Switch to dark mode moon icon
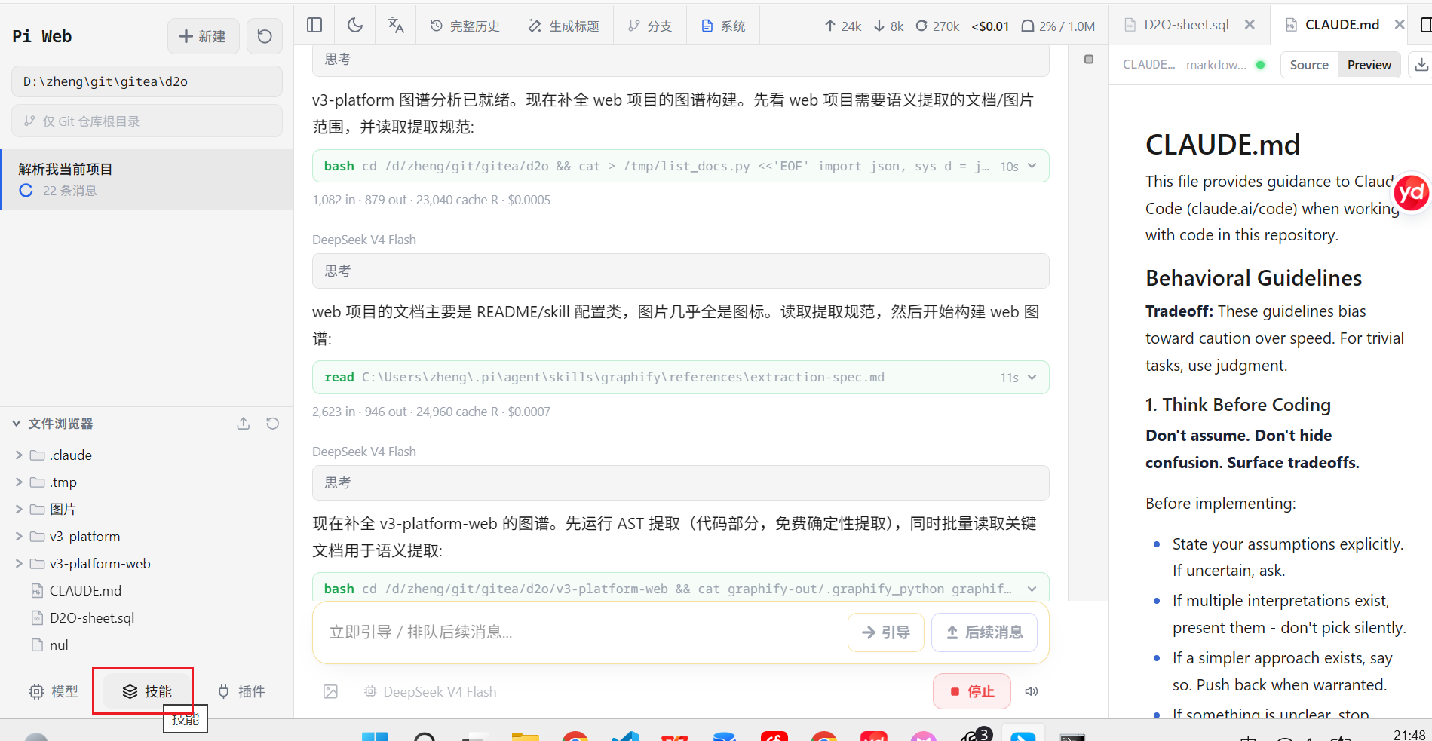 point(355,26)
